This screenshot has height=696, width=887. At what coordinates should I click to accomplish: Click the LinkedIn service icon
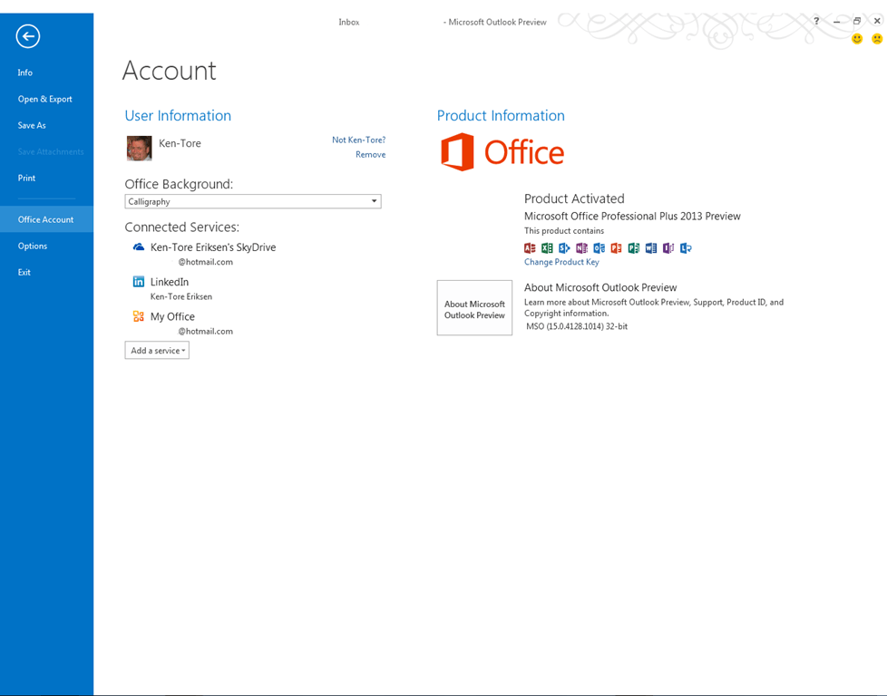(x=139, y=281)
